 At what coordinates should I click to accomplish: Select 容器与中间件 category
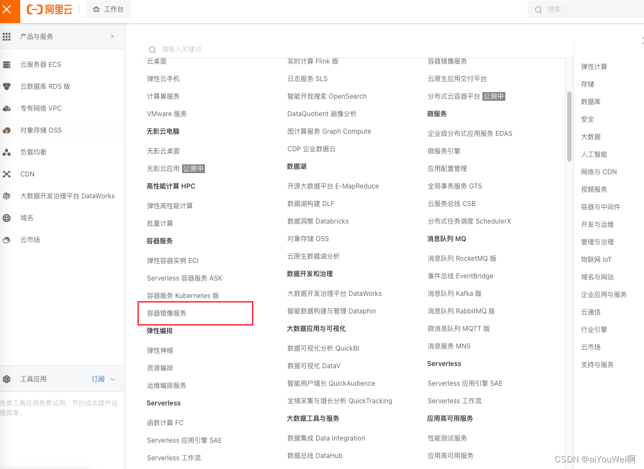[601, 207]
